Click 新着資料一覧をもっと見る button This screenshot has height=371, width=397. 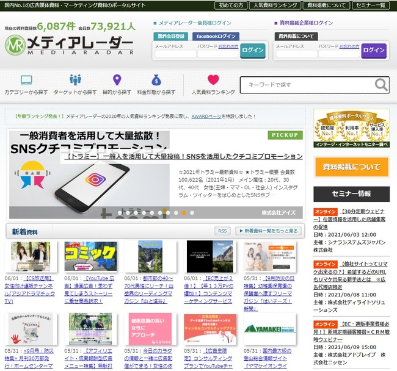tap(268, 231)
